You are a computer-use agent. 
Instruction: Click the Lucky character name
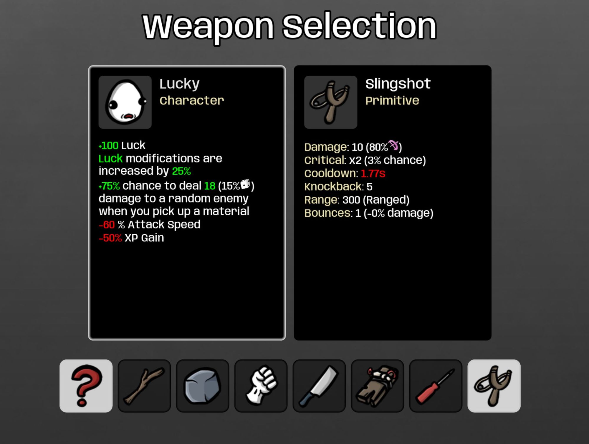[x=179, y=84]
